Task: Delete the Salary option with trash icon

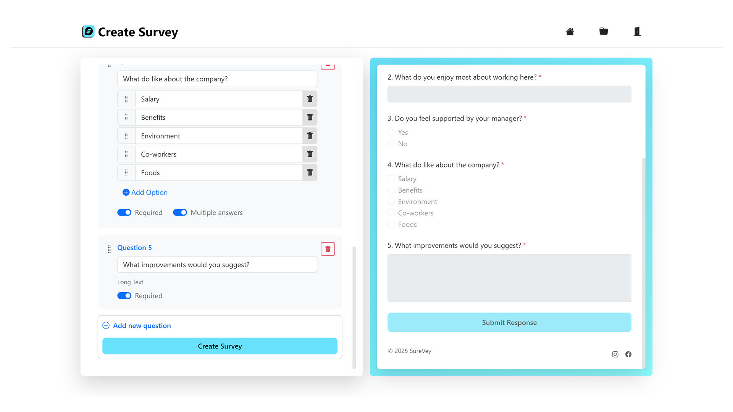Action: tap(310, 99)
